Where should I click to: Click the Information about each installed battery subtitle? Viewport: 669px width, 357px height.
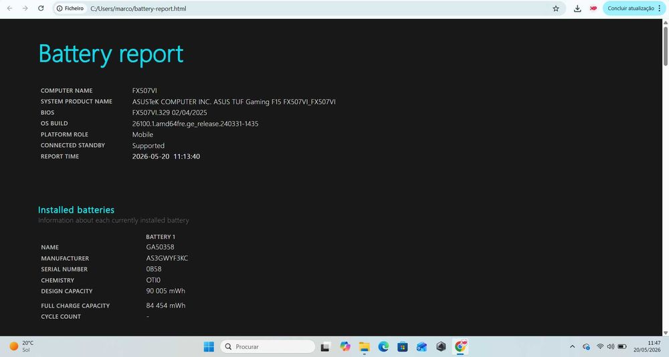tap(114, 221)
